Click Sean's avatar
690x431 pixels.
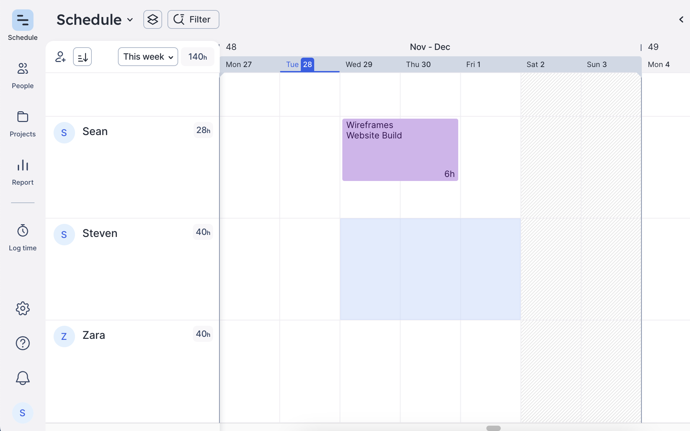tap(64, 133)
